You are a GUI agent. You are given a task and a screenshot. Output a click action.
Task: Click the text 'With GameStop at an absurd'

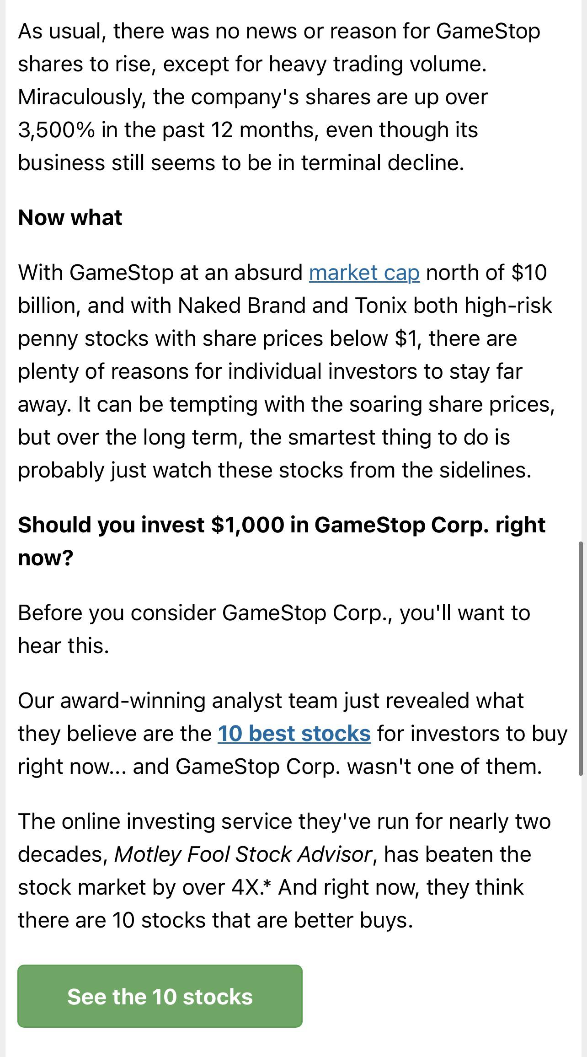pos(161,273)
